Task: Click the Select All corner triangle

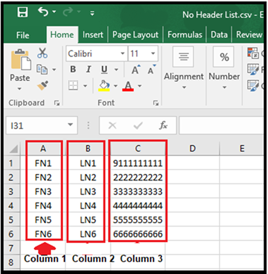Action: pos(13,149)
